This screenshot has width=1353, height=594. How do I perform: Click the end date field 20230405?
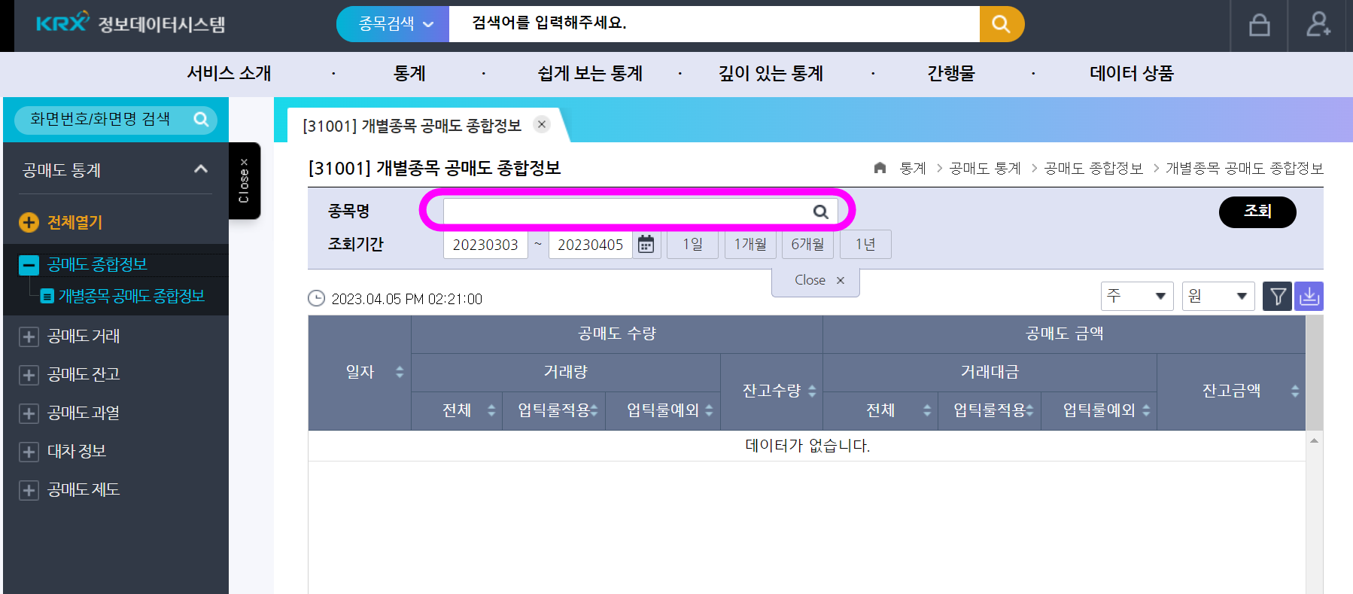point(591,245)
